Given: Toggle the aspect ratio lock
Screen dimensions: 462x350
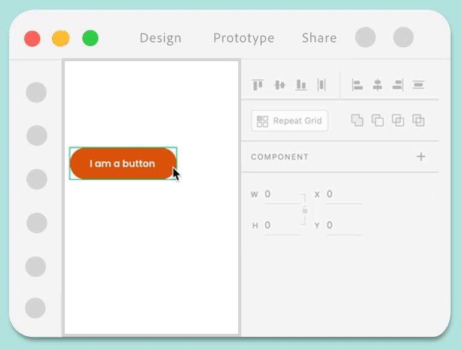Looking at the screenshot, I should click(305, 210).
